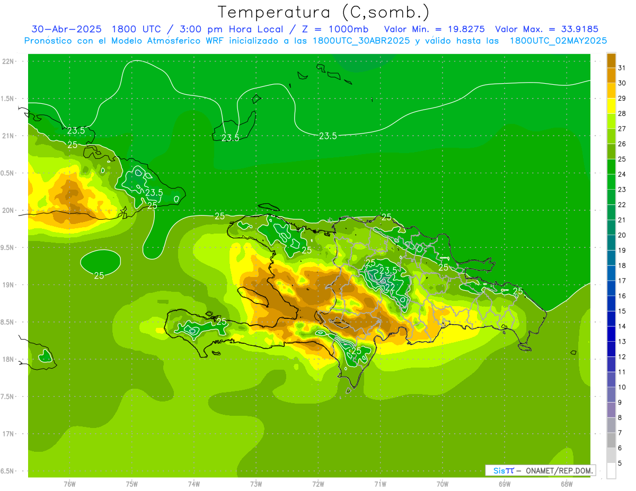Click the '22' contour label over Dominican Republic
Screen dimensions: 636x491
tap(389, 287)
